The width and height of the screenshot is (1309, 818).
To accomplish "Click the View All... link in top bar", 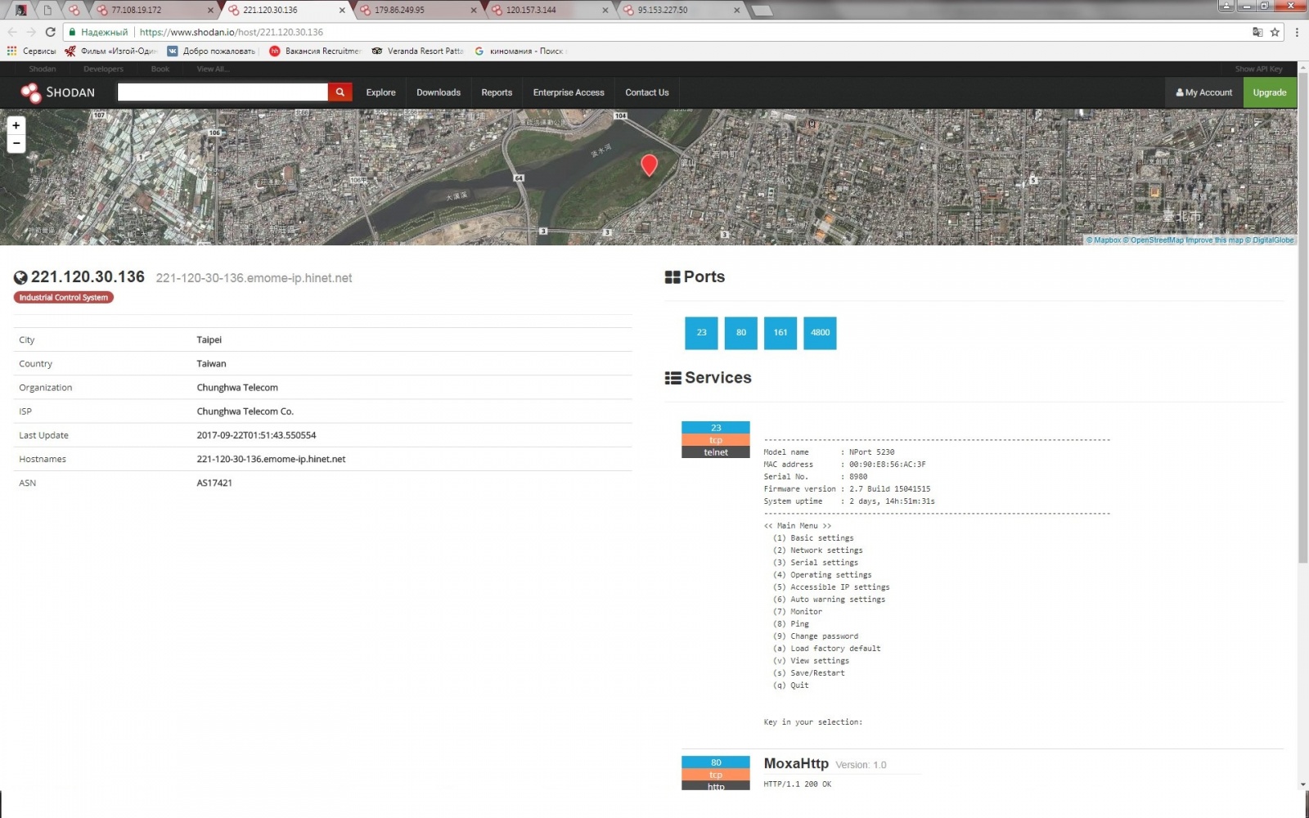I will point(213,69).
